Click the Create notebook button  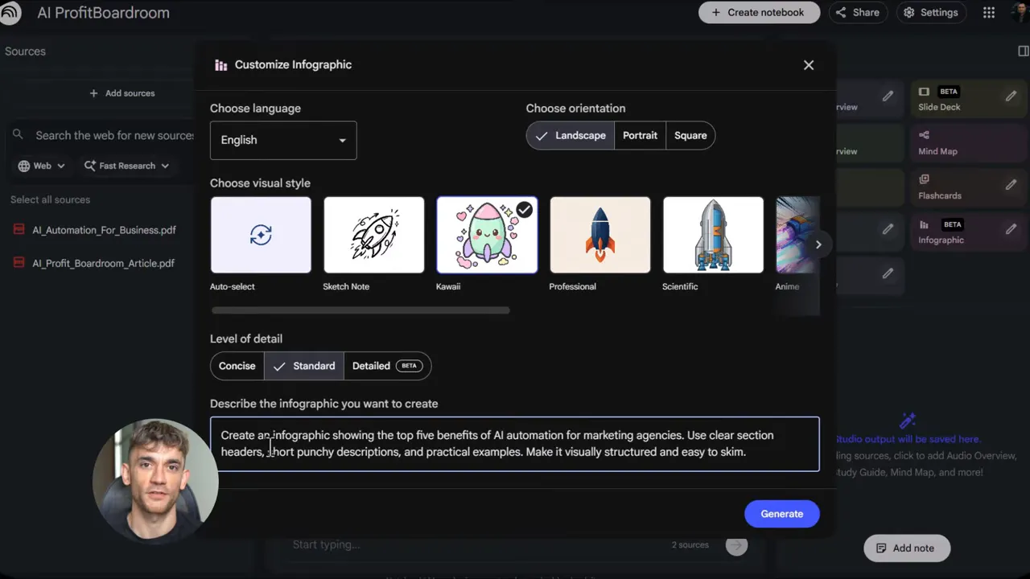(759, 12)
